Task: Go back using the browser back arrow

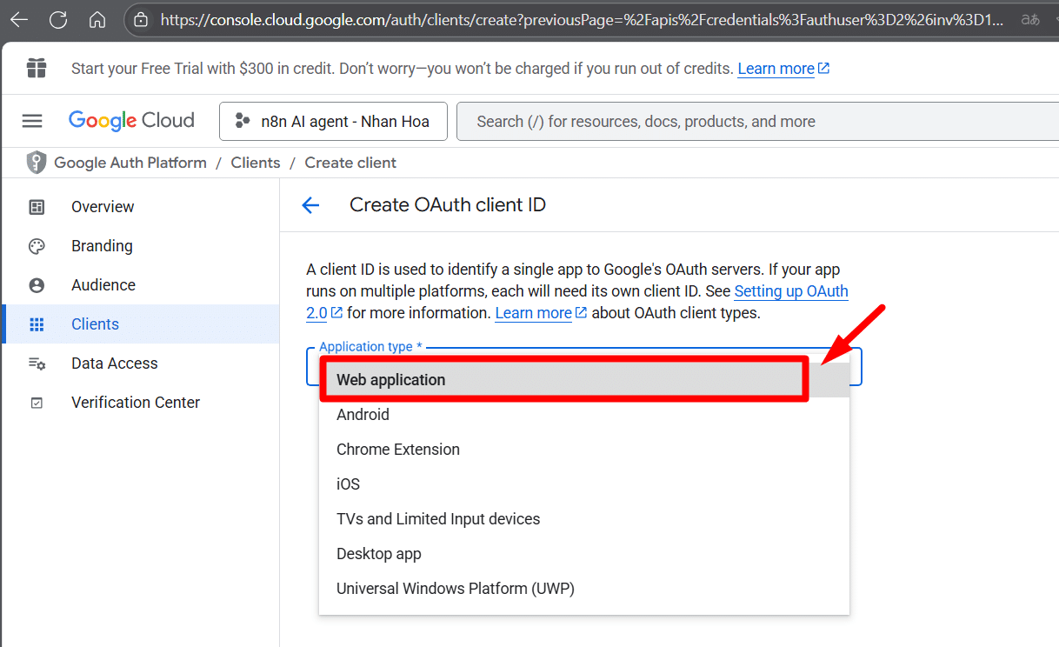Action: (x=19, y=20)
